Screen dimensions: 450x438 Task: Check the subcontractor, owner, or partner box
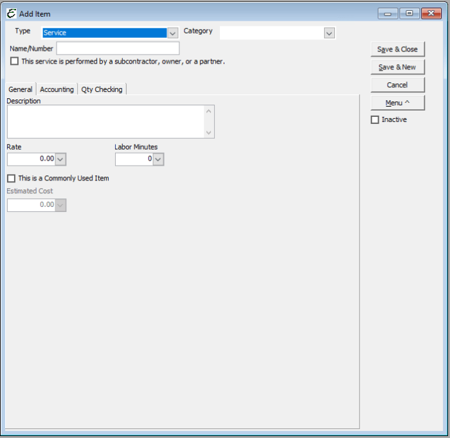(x=14, y=62)
